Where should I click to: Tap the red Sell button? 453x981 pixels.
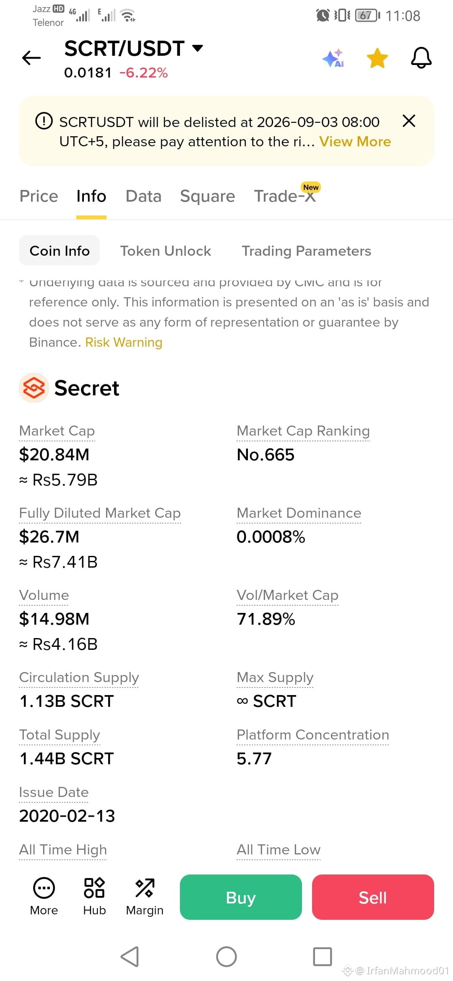pos(373,897)
